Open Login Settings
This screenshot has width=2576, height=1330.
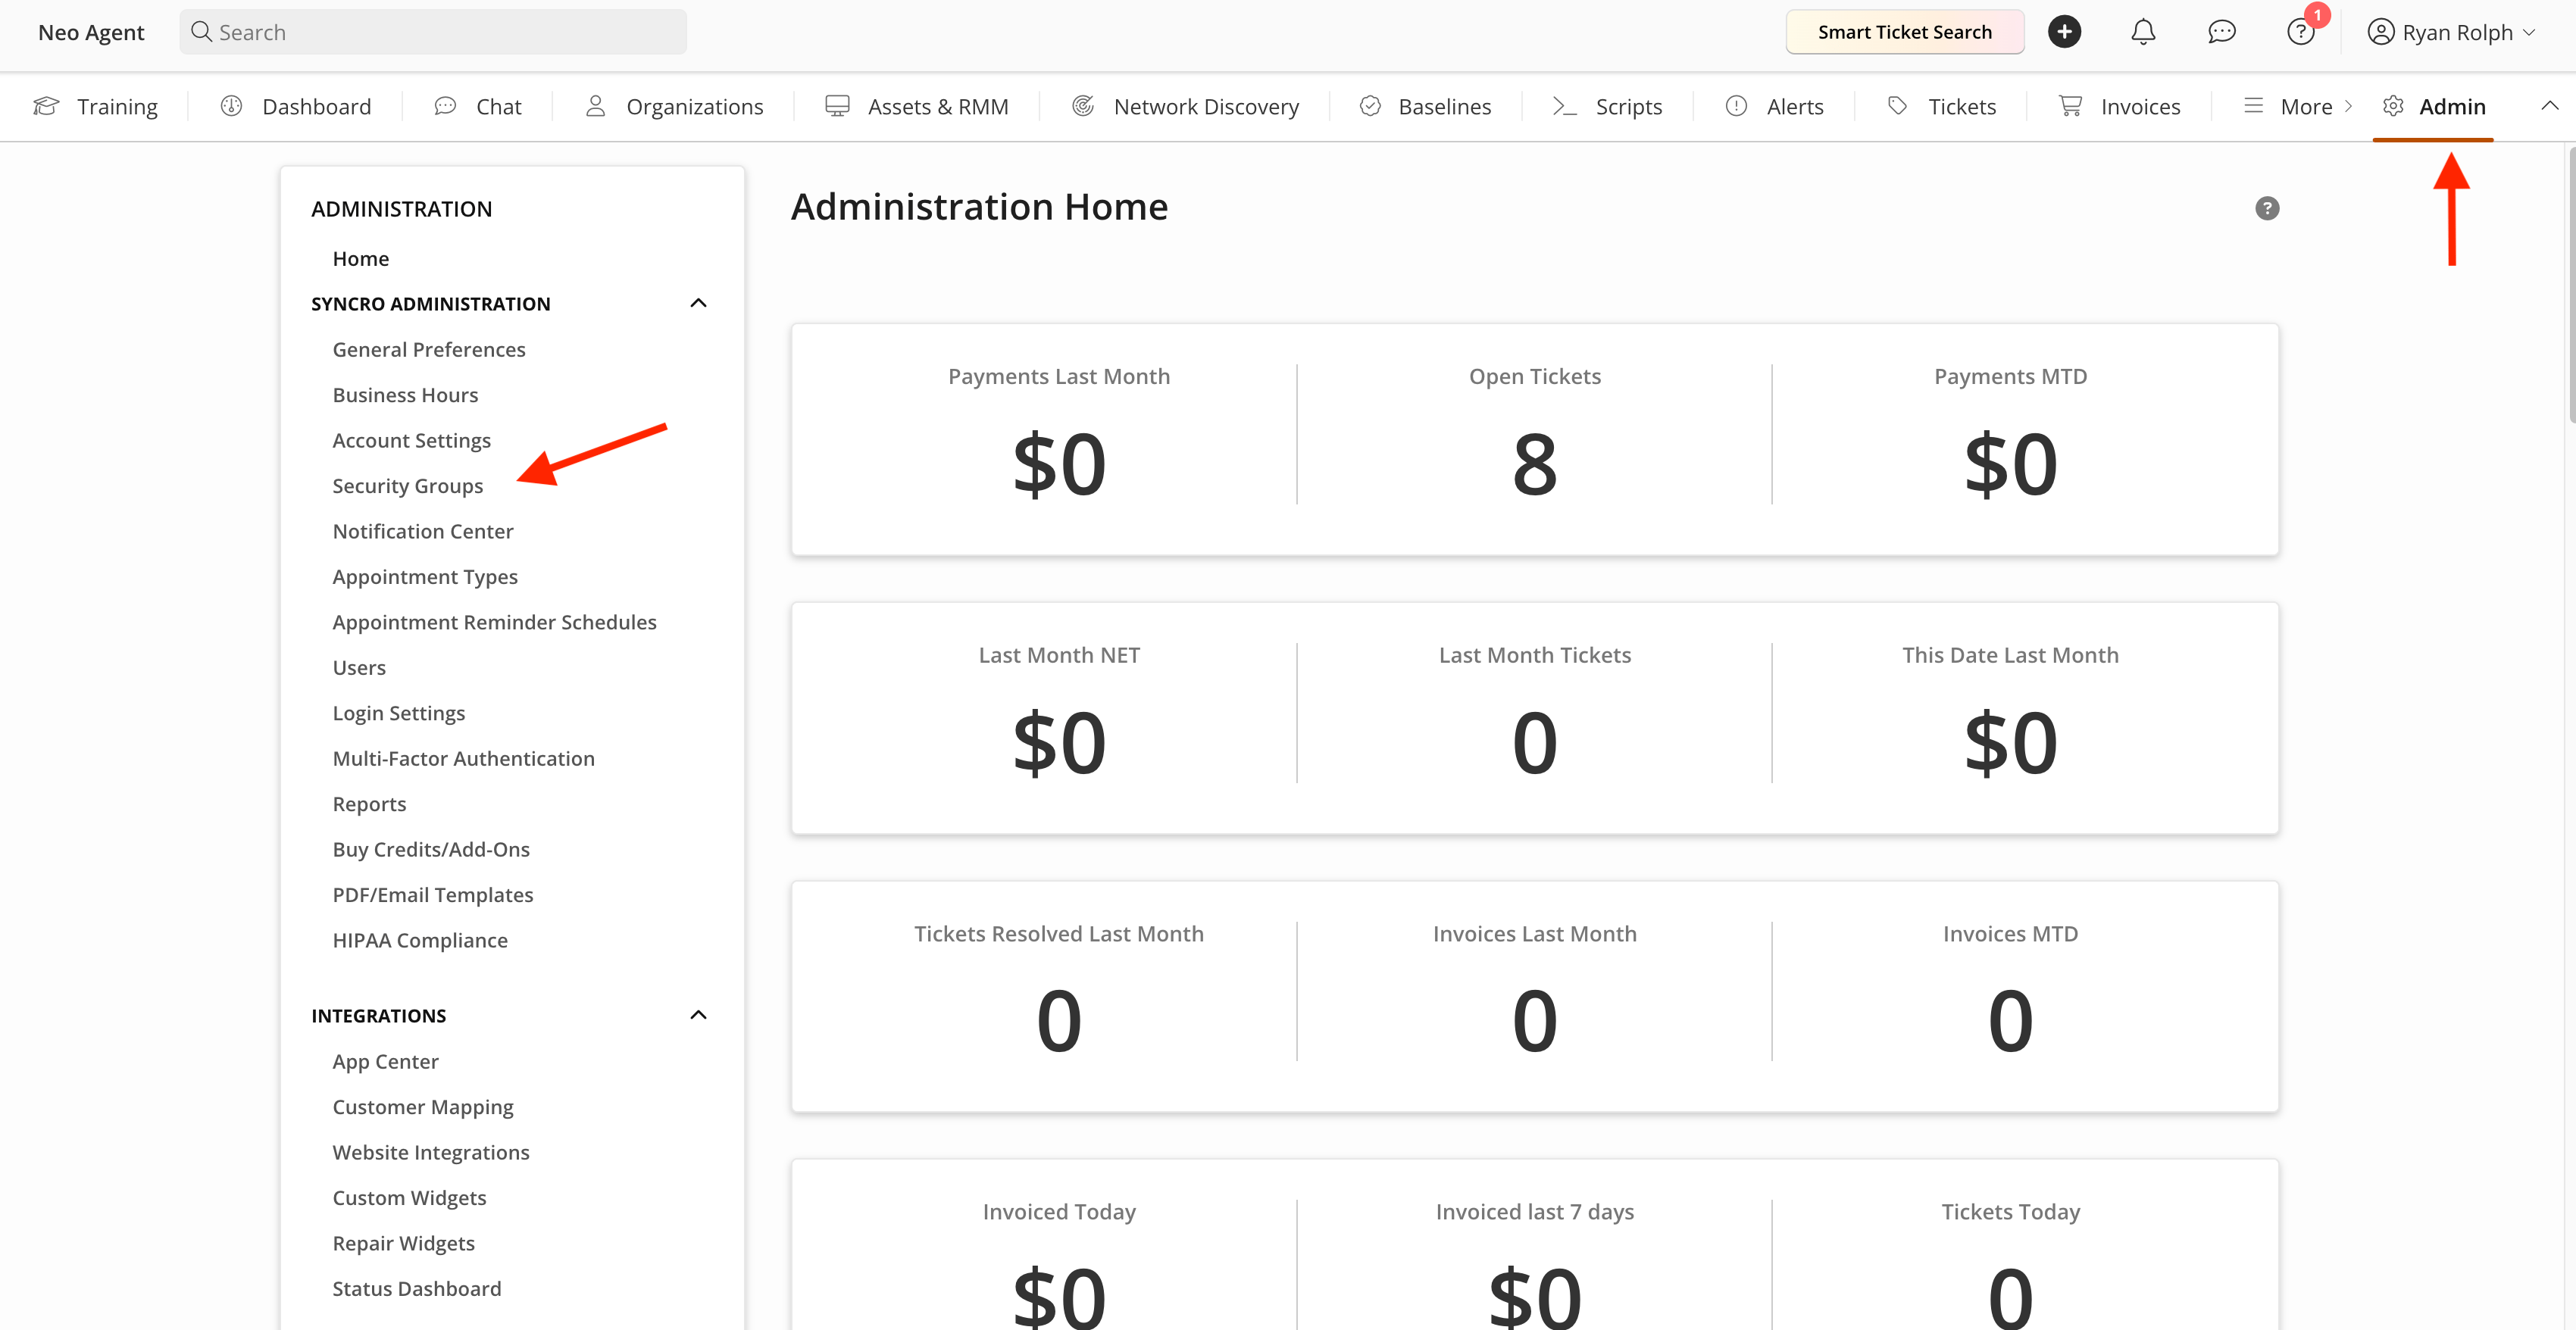point(399,713)
